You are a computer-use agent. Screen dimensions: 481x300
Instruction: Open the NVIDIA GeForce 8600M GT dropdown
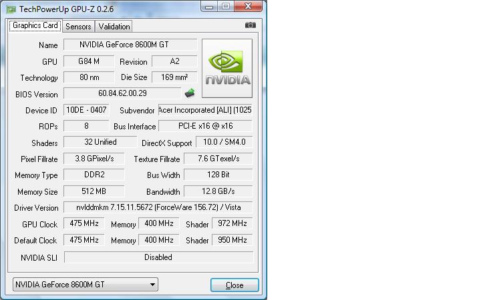[86, 285]
